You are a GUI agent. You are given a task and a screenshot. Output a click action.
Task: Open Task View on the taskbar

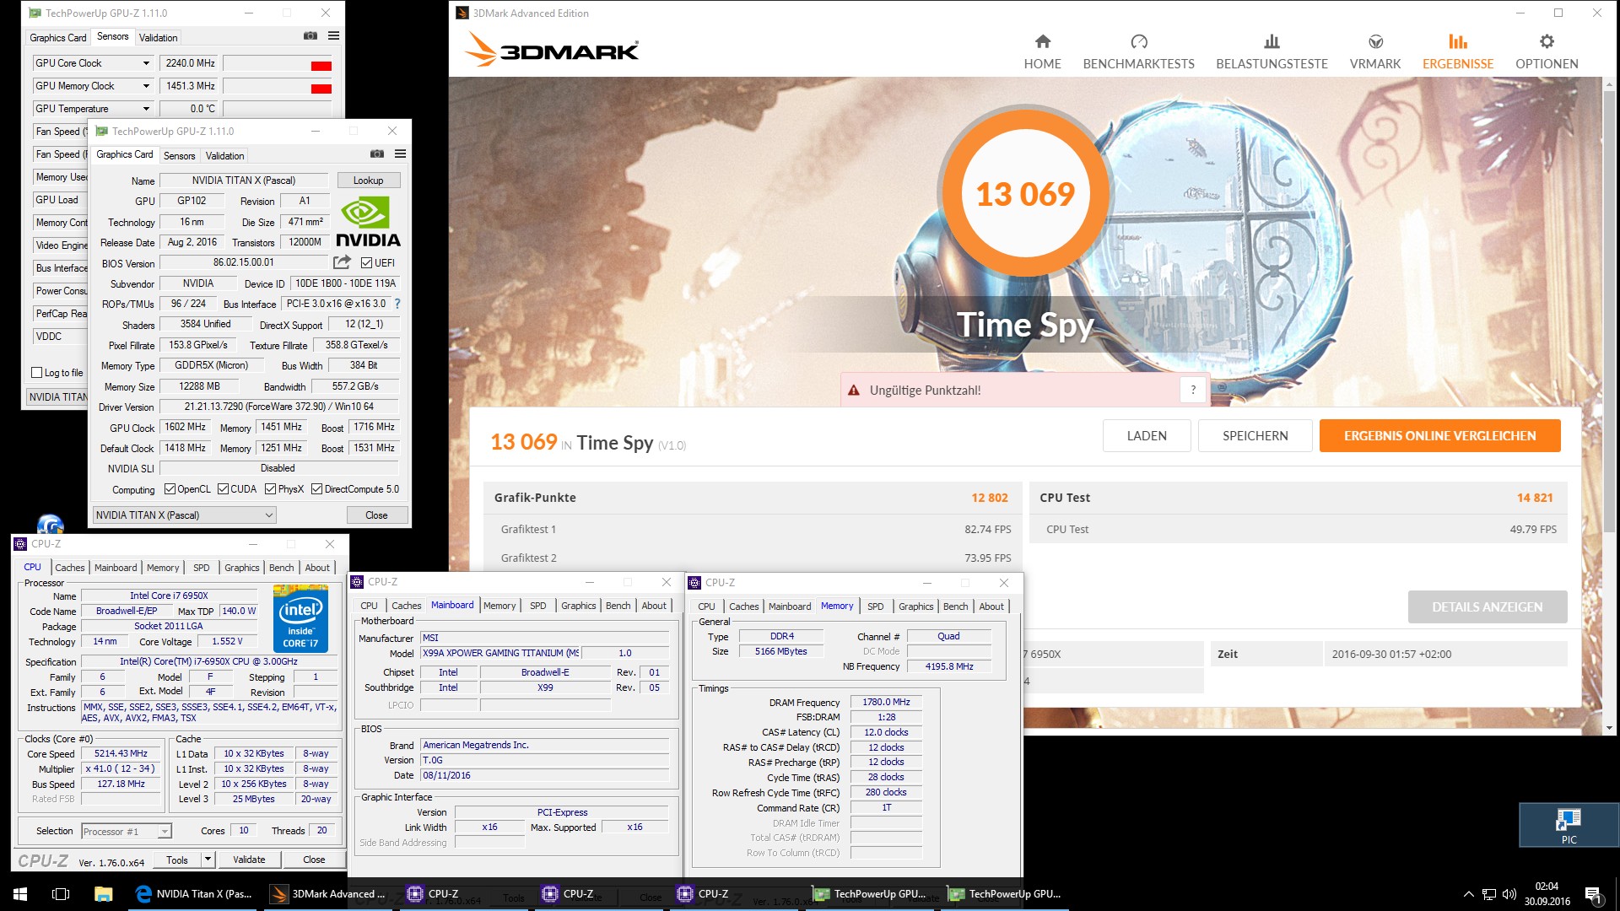pos(61,894)
